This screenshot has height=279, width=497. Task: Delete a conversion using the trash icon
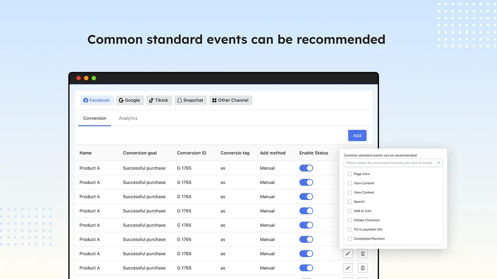click(362, 253)
